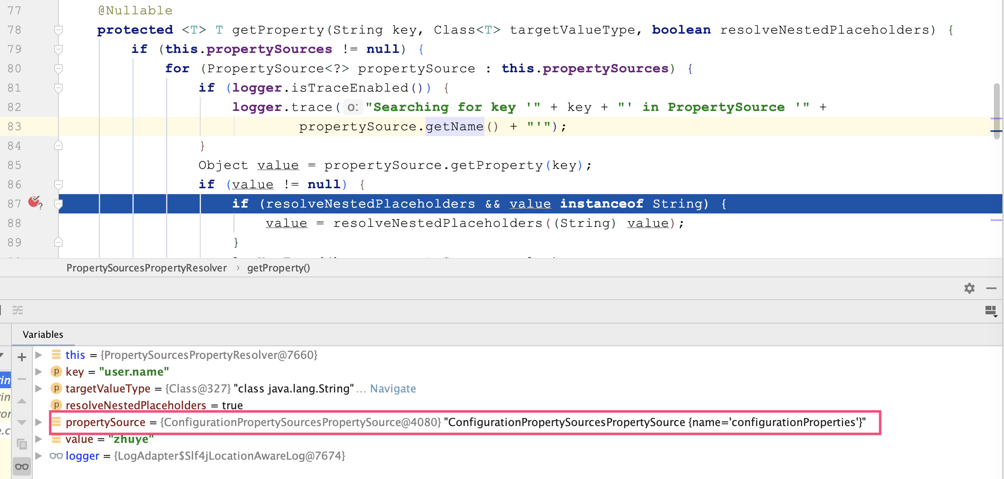Image resolution: width=1004 pixels, height=479 pixels.
Task: Collapse the getProperty method fold marker at line 78
Action: coord(58,30)
